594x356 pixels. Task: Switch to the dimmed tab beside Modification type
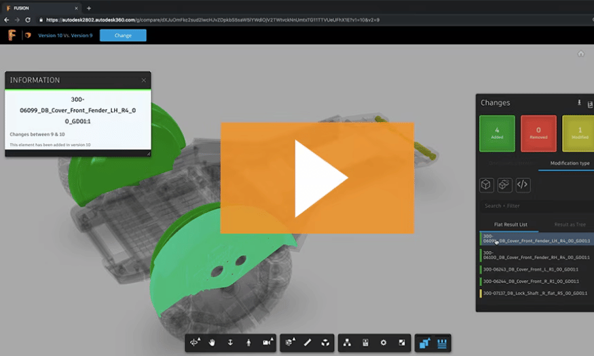pyautogui.click(x=511, y=163)
